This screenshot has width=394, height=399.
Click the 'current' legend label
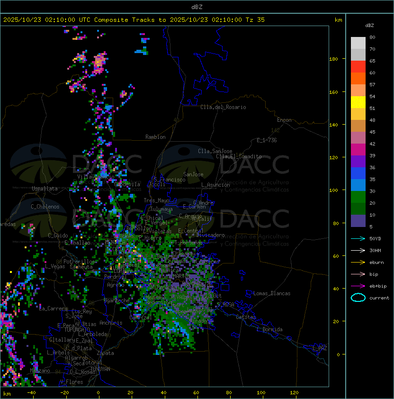[x=379, y=298]
